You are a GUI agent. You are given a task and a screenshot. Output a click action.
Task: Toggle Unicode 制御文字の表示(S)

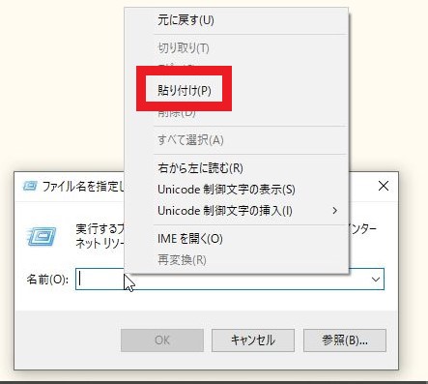click(236, 190)
